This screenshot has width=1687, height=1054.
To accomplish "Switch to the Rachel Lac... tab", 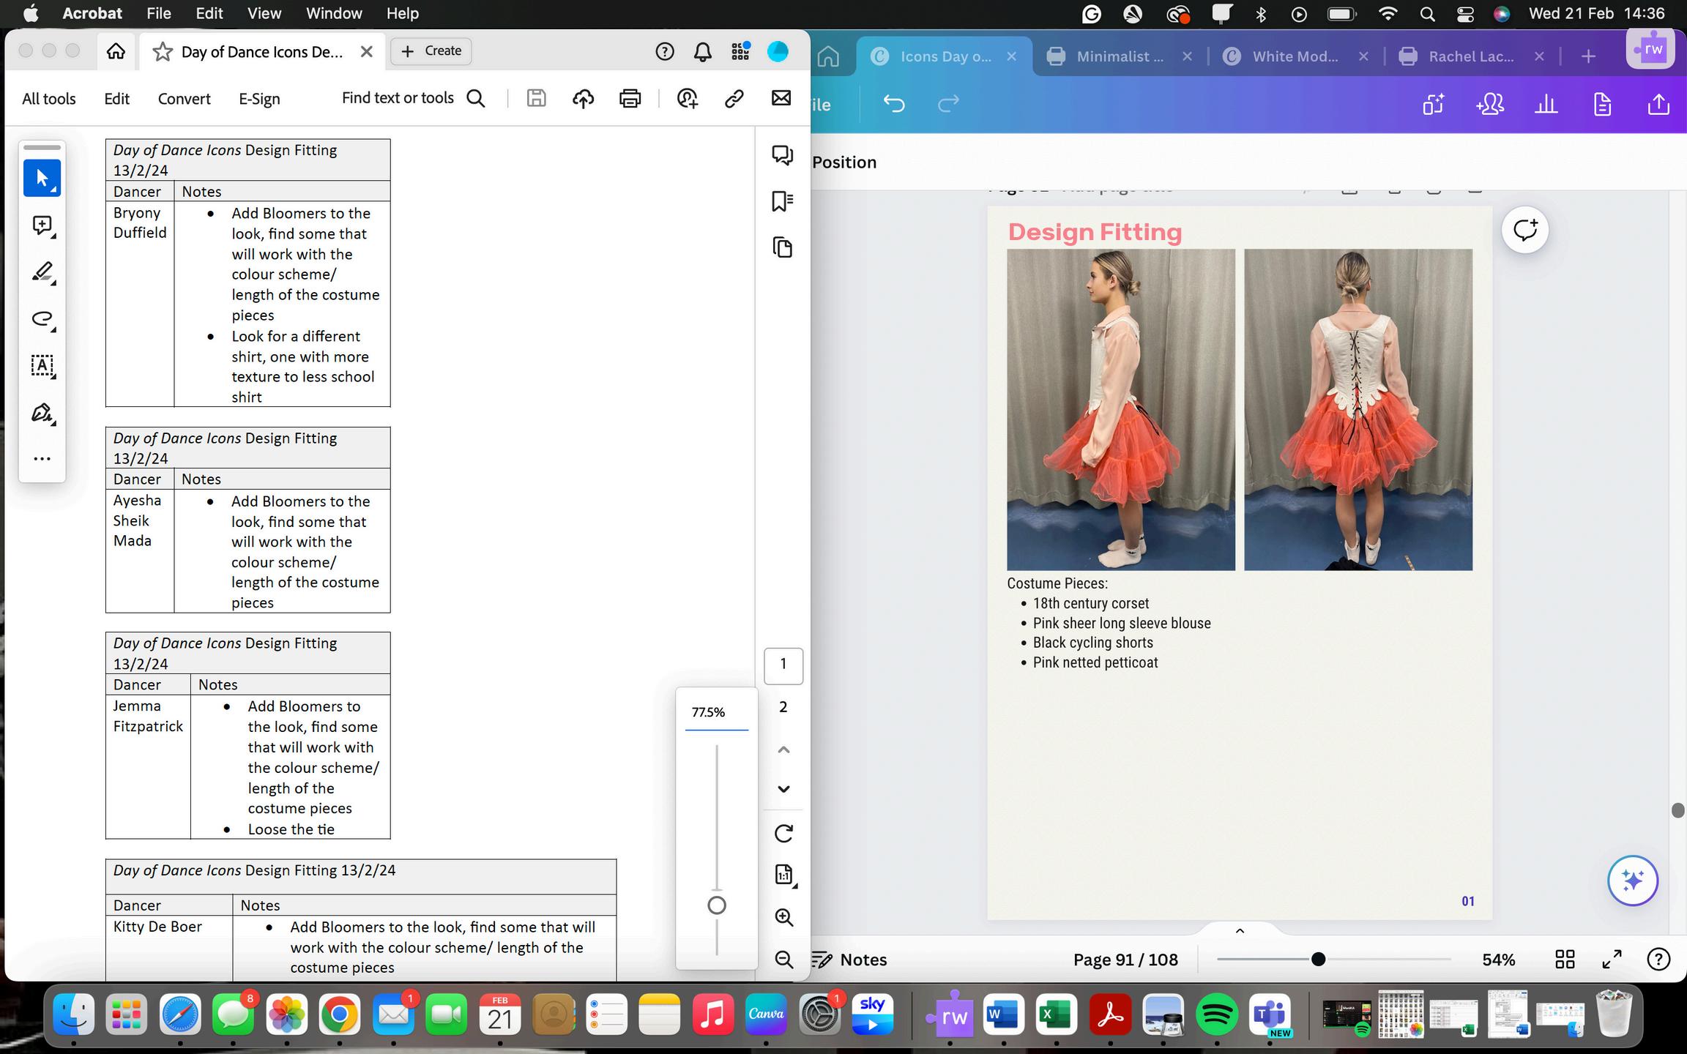I will [1470, 56].
